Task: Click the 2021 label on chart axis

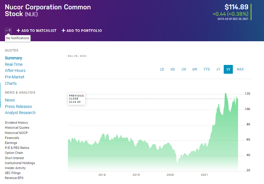Action: pos(204,175)
